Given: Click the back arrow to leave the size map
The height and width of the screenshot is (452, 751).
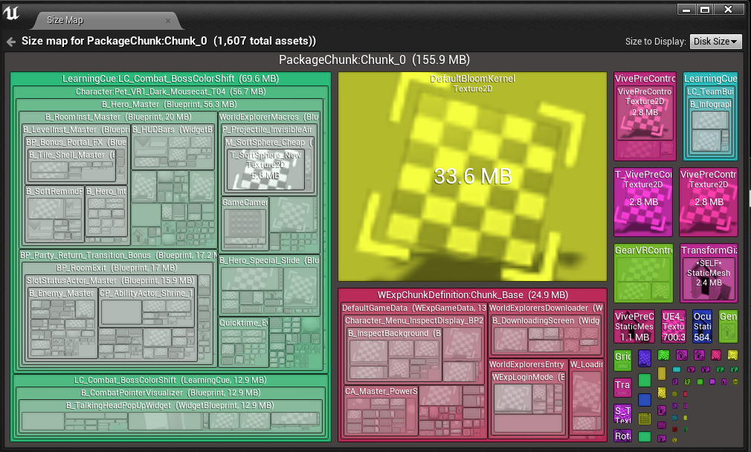Looking at the screenshot, I should coord(10,42).
